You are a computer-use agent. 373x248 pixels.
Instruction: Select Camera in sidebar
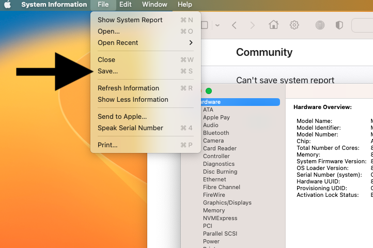pos(213,141)
